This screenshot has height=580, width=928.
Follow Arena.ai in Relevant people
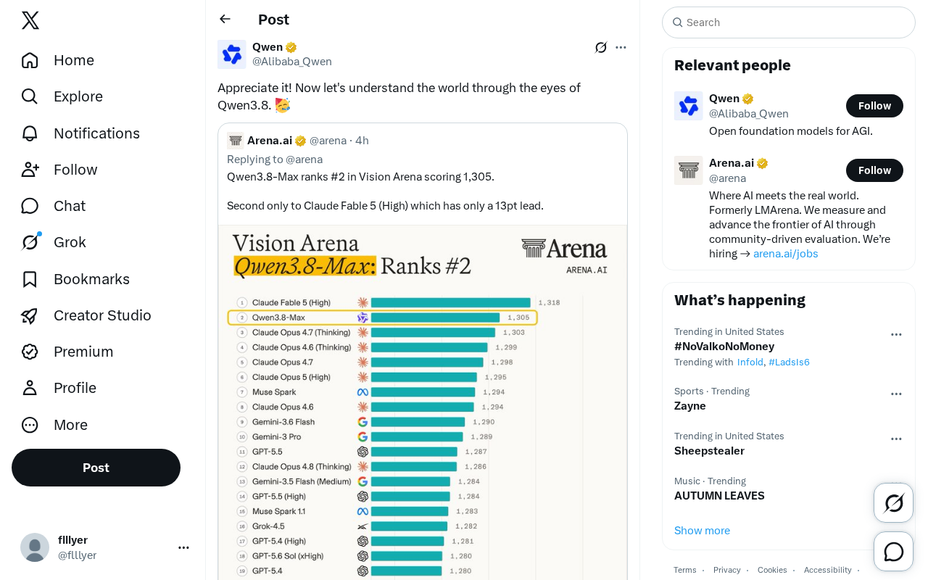[874, 170]
